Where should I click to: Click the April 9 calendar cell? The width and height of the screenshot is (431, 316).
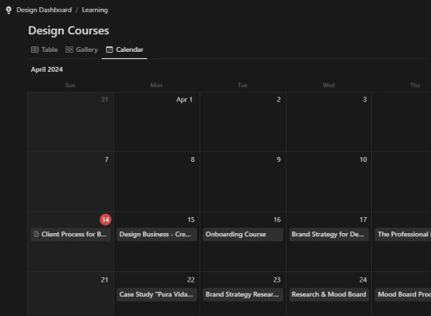tap(243, 181)
